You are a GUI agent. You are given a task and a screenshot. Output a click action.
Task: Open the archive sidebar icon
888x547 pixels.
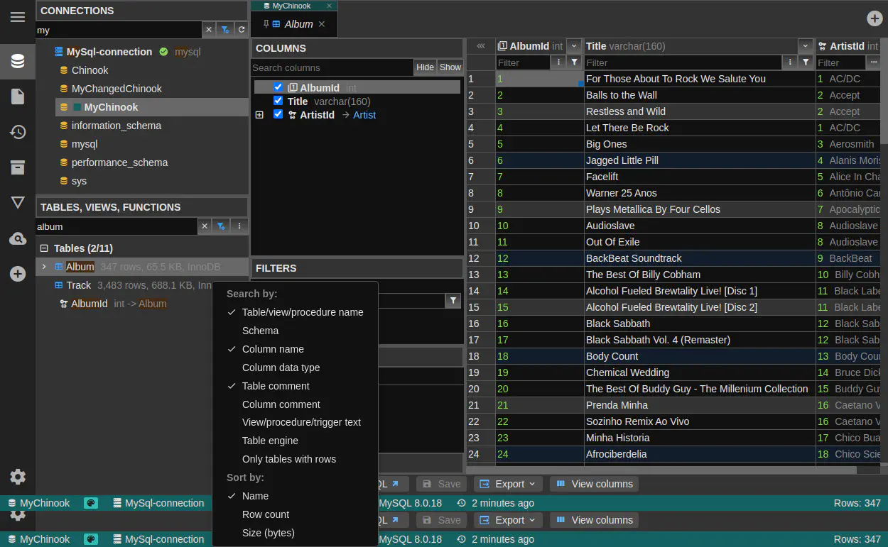tap(18, 167)
